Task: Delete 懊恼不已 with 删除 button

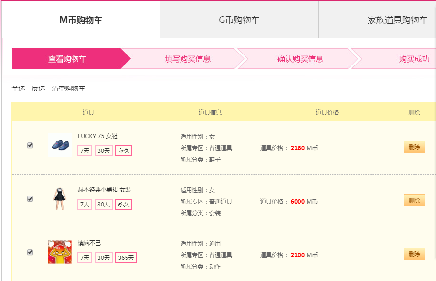Action: point(415,254)
